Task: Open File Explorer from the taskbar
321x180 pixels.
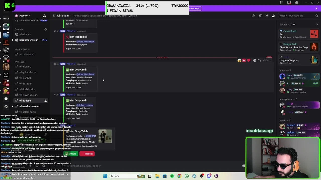Action: [x=157, y=176]
